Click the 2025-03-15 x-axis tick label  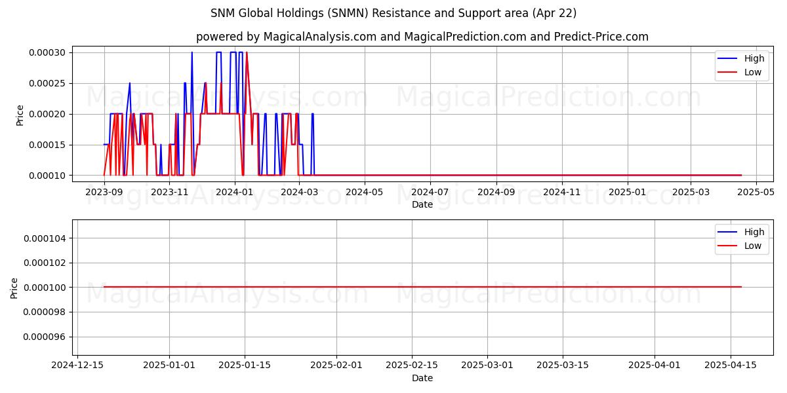(x=563, y=365)
